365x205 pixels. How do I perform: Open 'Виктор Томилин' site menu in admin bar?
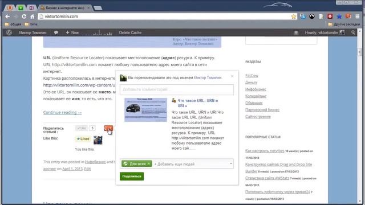coord(33,33)
